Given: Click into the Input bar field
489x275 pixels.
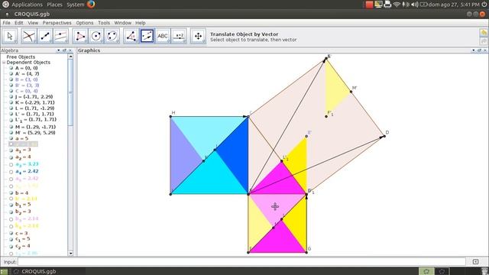Looking at the screenshot, I should point(241,261).
